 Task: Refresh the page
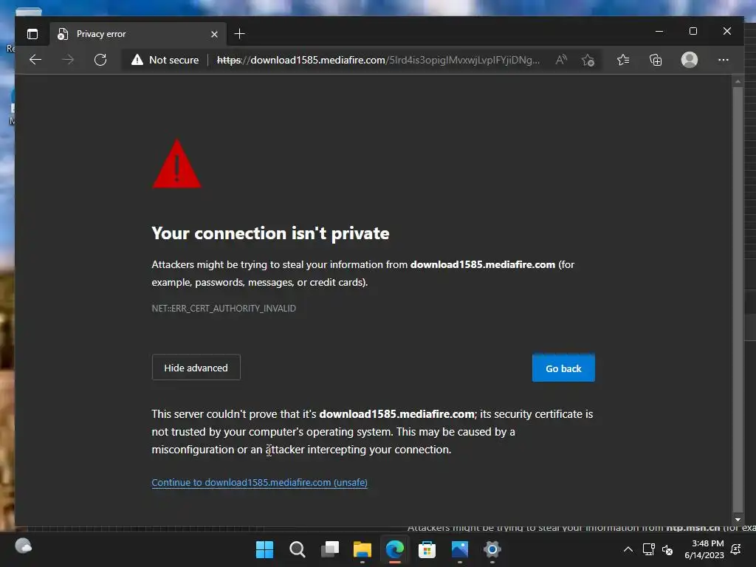[100, 60]
